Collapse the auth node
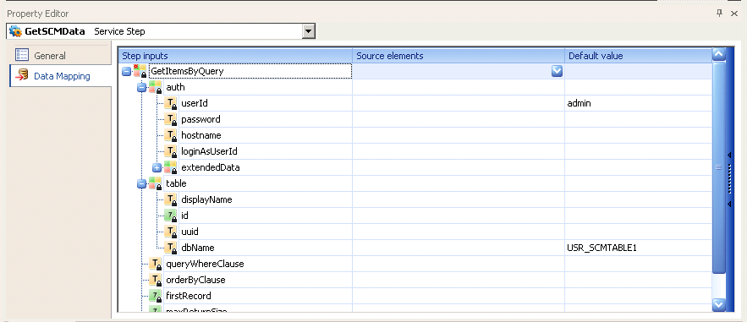This screenshot has width=747, height=322. tap(141, 88)
